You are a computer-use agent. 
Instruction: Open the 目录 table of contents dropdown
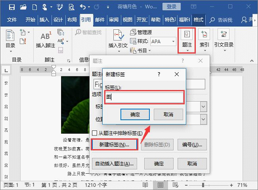(10, 41)
